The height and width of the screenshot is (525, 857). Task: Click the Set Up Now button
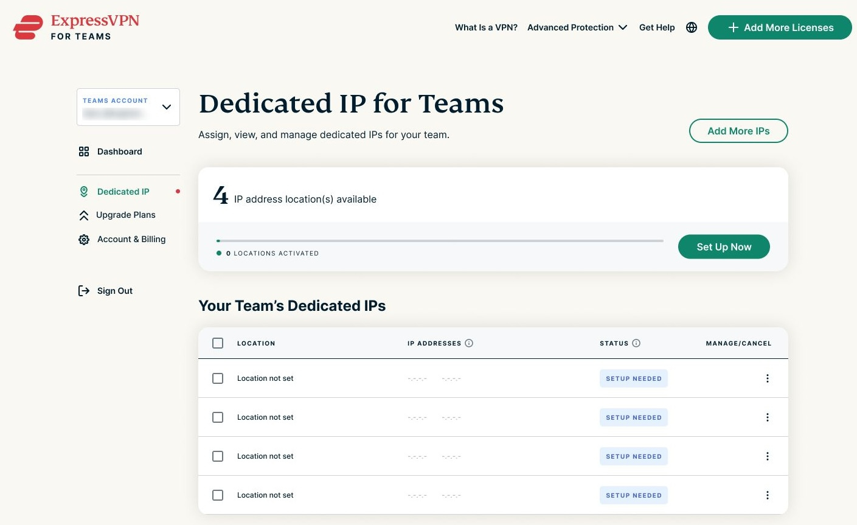pos(724,246)
